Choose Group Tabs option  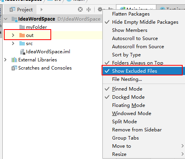tap(144, 138)
